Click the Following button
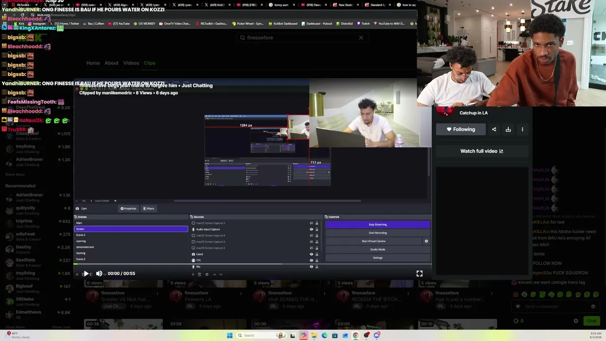Image resolution: width=606 pixels, height=341 pixels. pyautogui.click(x=461, y=129)
